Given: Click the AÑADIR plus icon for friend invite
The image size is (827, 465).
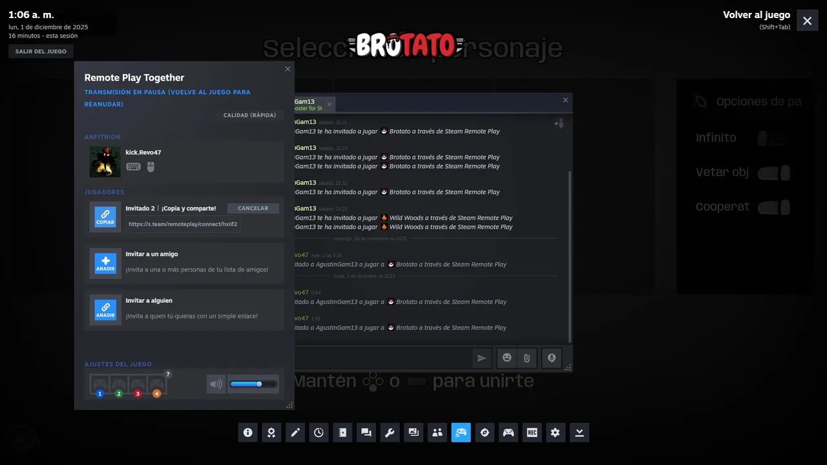Looking at the screenshot, I should coord(105,263).
